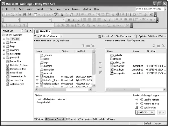Click refresh icon above local web site list
The height and width of the screenshot is (127, 169).
tap(83, 46)
